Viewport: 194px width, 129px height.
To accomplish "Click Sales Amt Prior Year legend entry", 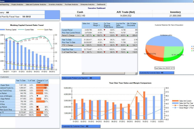I will (x=183, y=103).
